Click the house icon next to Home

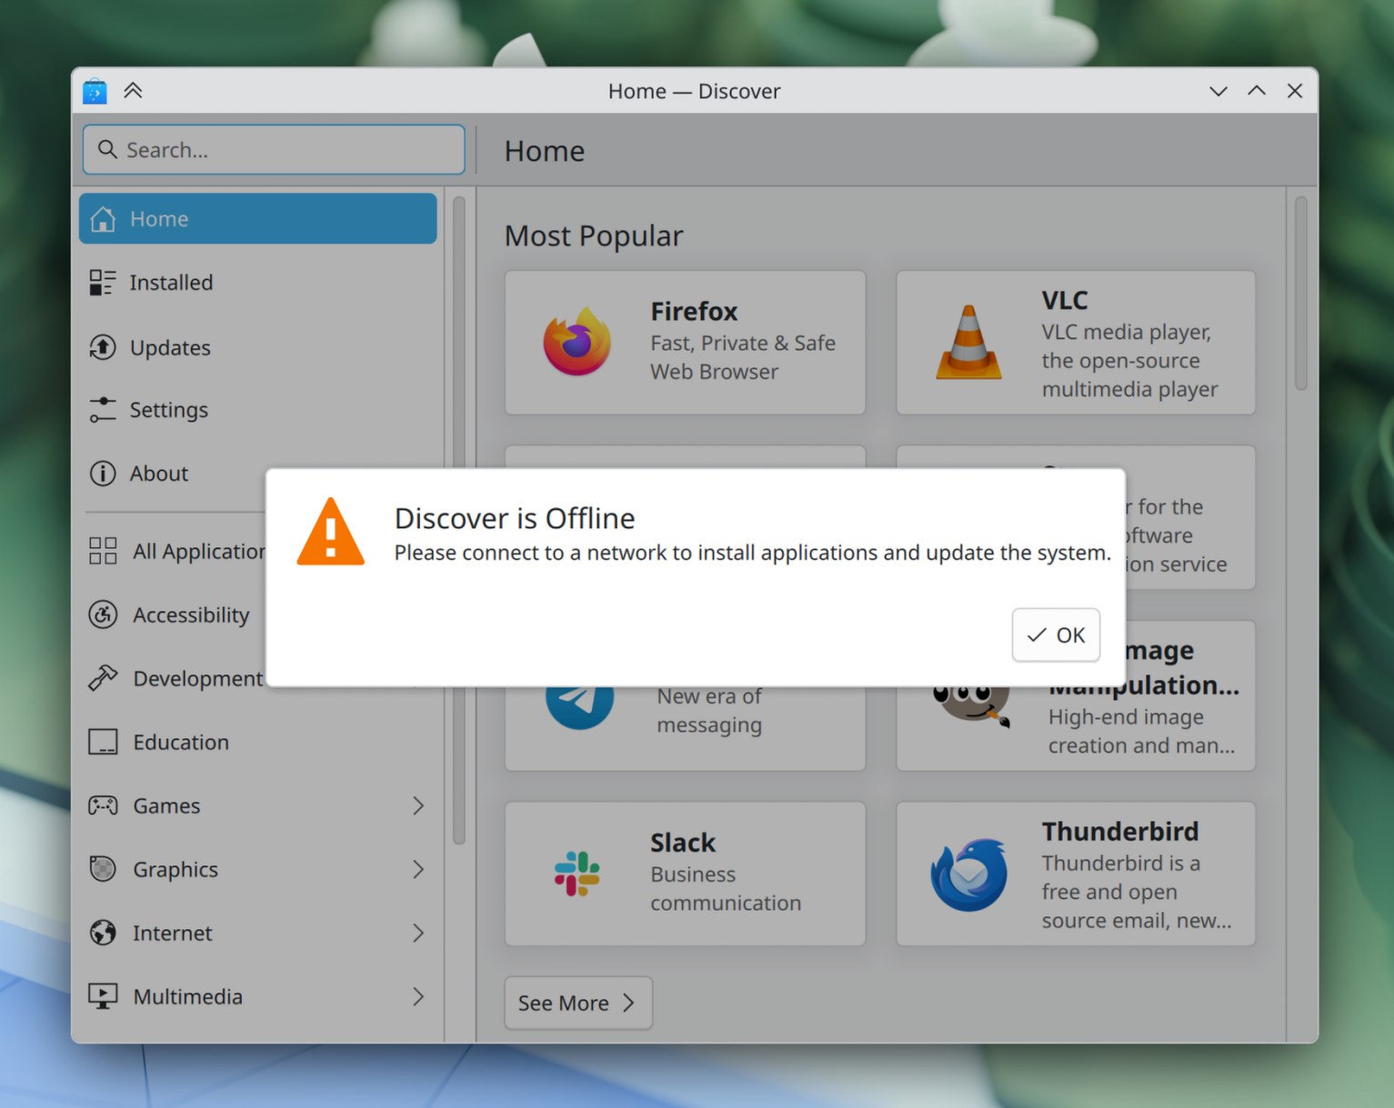pos(103,218)
